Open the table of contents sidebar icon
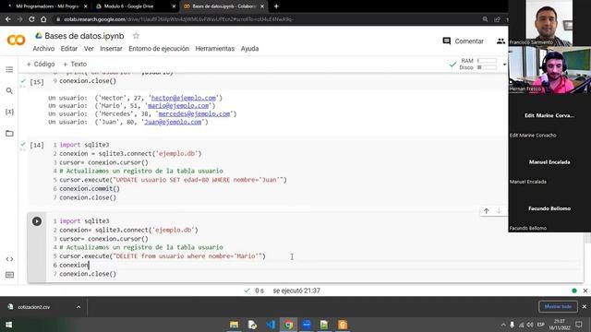Viewport: 591px width, 332px height. pyautogui.click(x=9, y=70)
